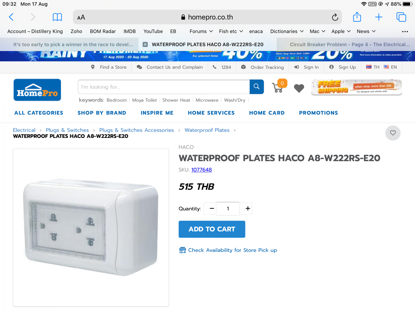
Task: Open the shopping cart icon
Action: tap(279, 86)
